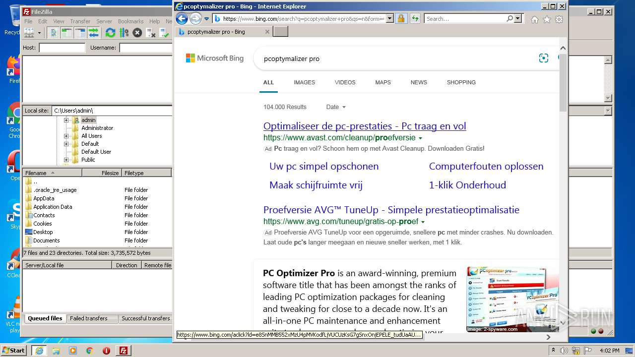Open FileZilla Edit menu
The image size is (635, 357).
[43, 21]
